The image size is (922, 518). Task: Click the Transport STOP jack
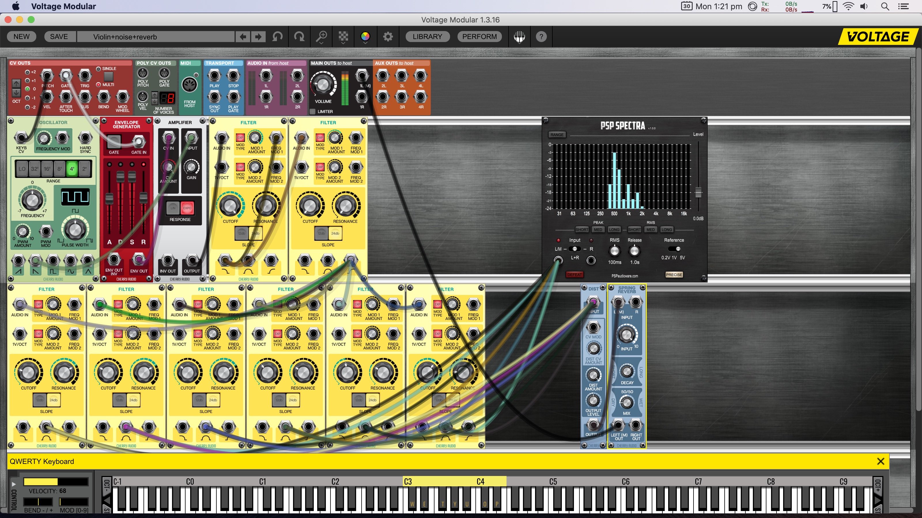(233, 75)
